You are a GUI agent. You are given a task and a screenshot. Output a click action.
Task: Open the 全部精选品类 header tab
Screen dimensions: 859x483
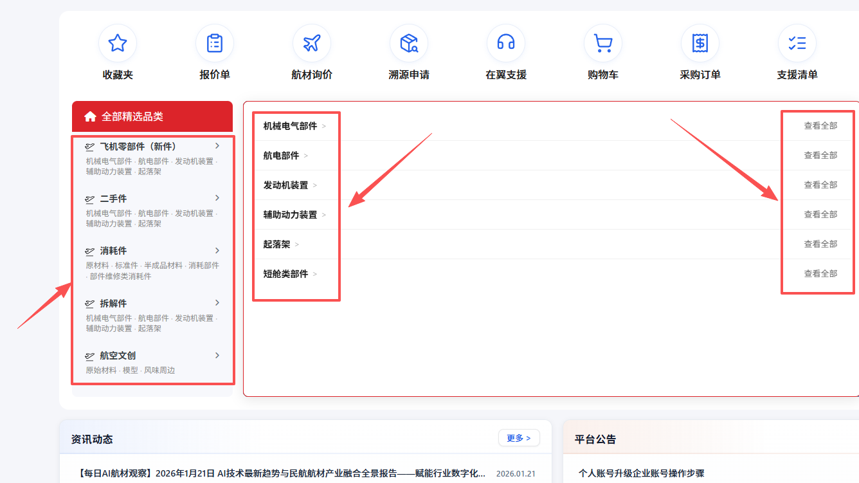coord(152,116)
